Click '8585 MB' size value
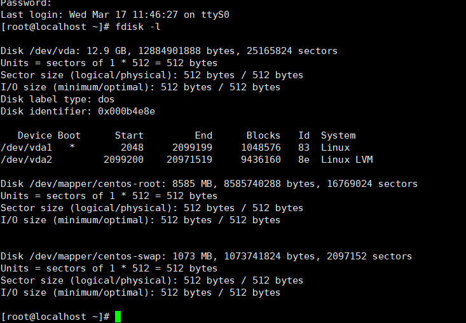466x323 pixels. (x=192, y=184)
